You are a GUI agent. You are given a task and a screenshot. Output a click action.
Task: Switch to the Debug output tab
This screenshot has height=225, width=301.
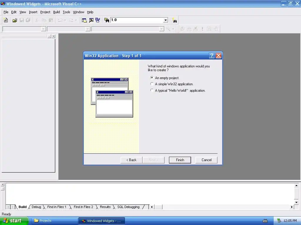[x=36, y=207]
